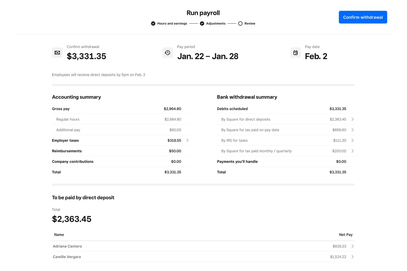407x271 pixels.
Task: Expand By Square for tax paid on pay date chevron
Action: click(x=353, y=130)
